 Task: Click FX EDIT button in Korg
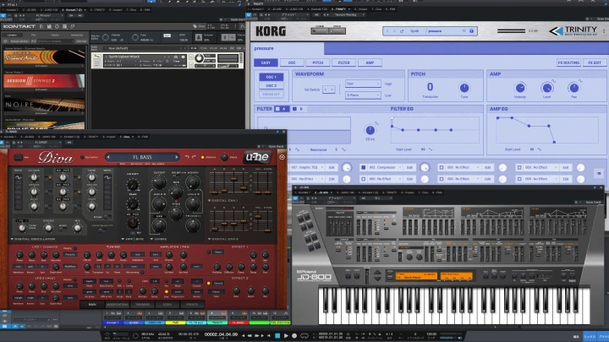[595, 62]
